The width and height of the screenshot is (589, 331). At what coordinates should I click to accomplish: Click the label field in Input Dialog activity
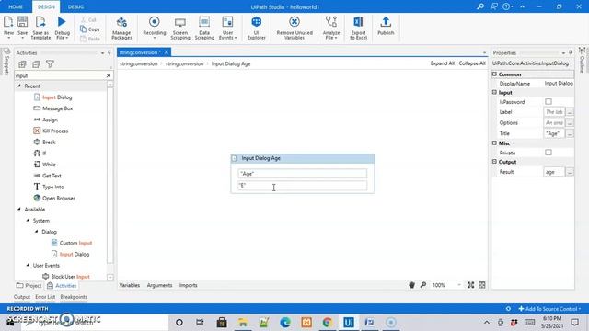(303, 186)
